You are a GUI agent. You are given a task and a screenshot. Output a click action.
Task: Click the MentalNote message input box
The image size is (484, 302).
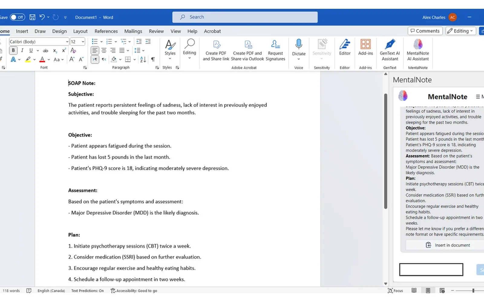431,269
